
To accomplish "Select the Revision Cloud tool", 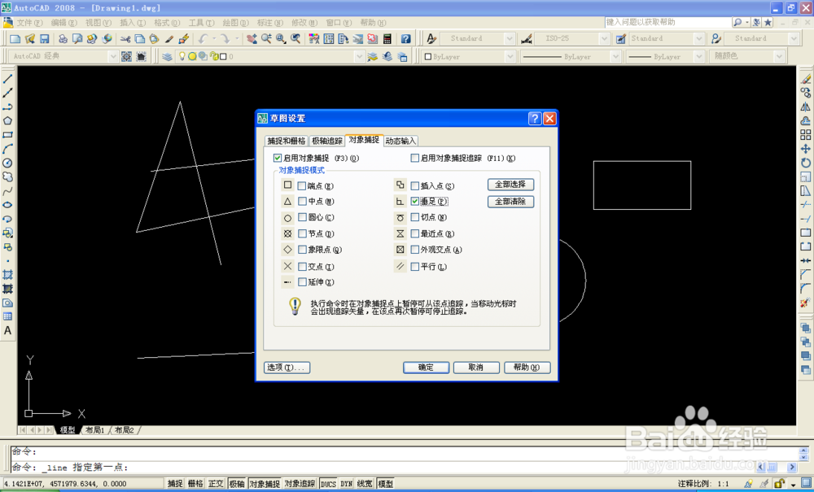I will point(8,177).
